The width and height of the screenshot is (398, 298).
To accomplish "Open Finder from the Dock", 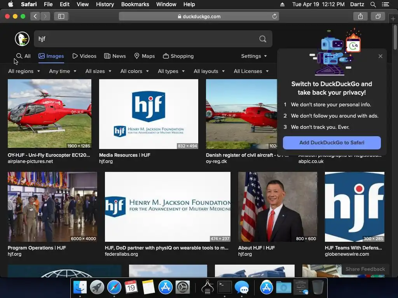I will click(80, 287).
